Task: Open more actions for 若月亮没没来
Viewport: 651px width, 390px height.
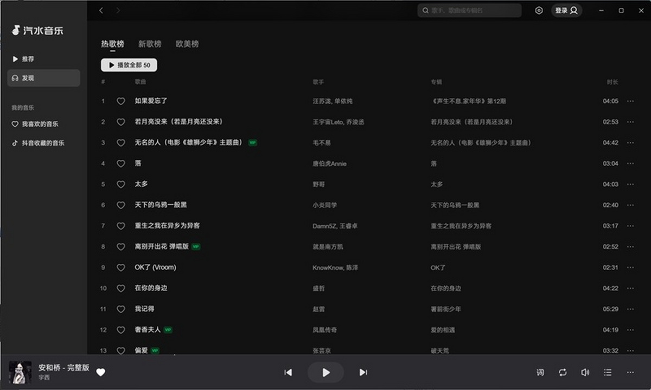Action: 630,122
